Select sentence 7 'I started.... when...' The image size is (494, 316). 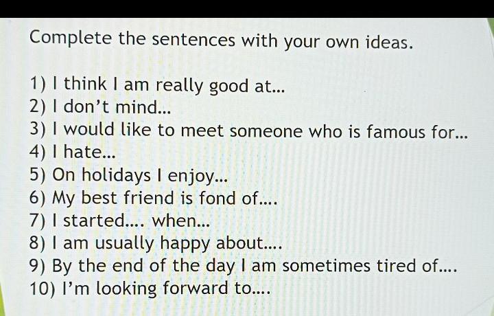tap(119, 220)
